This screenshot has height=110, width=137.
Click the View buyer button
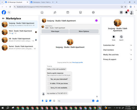click(x=55, y=31)
